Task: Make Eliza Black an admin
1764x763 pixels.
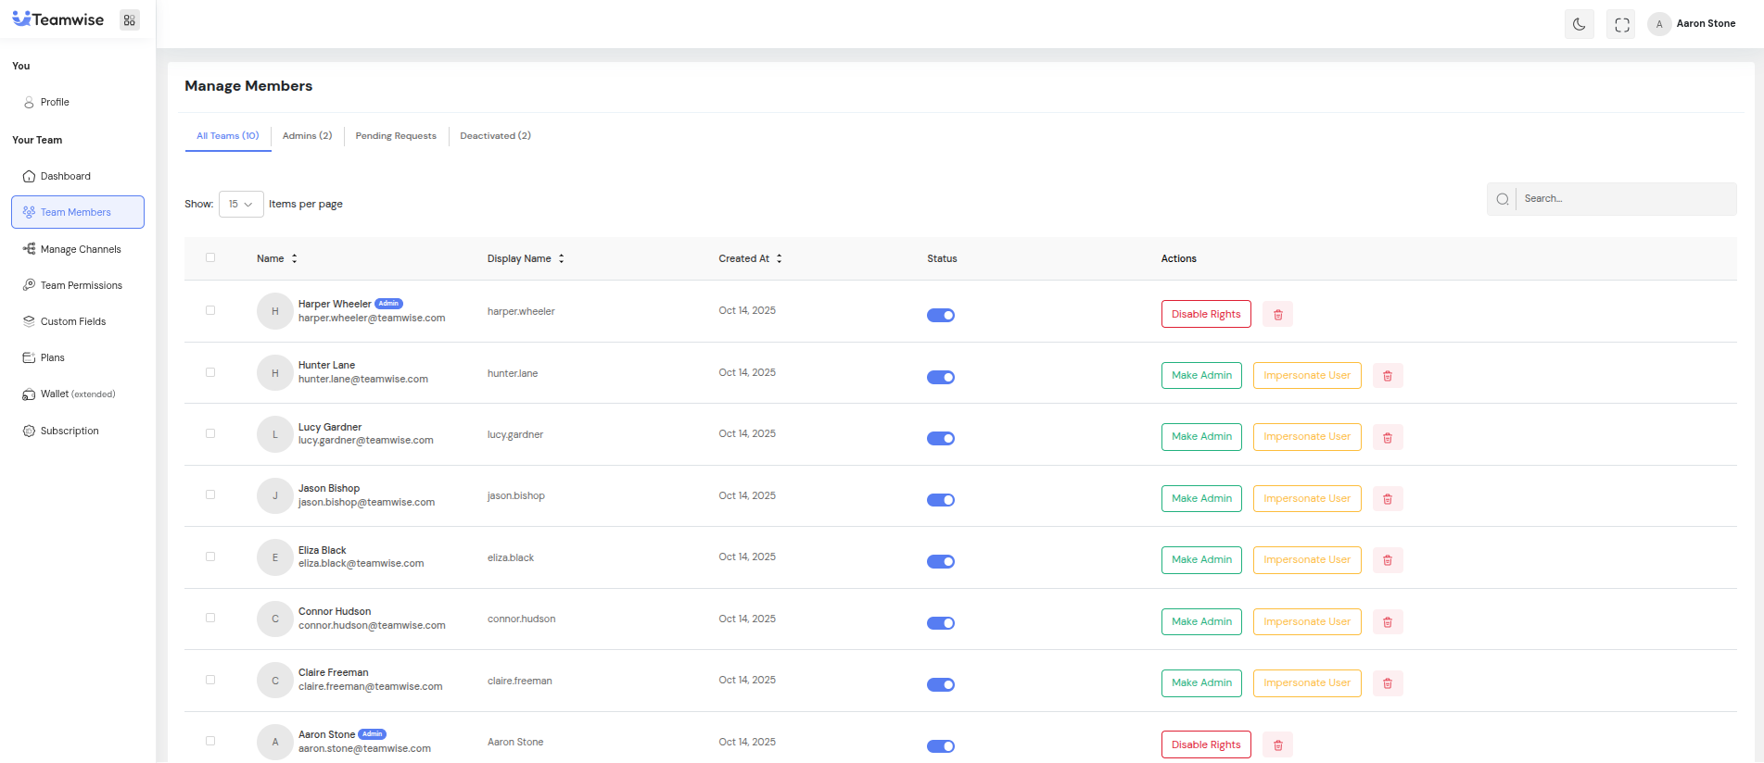Action: [1200, 560]
